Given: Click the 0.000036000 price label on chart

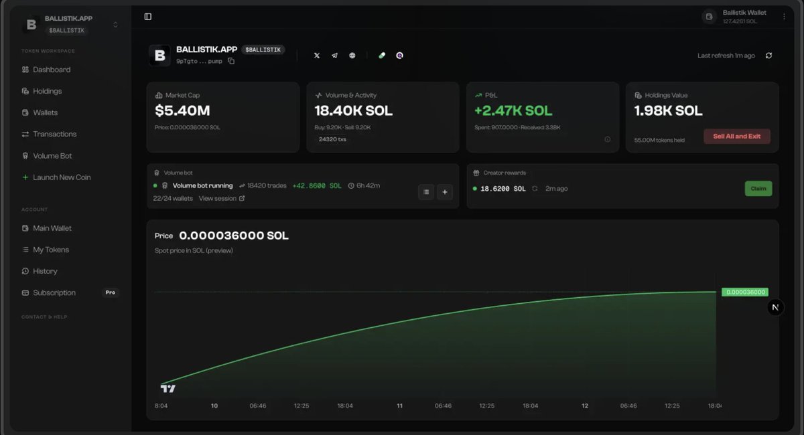Looking at the screenshot, I should [745, 292].
